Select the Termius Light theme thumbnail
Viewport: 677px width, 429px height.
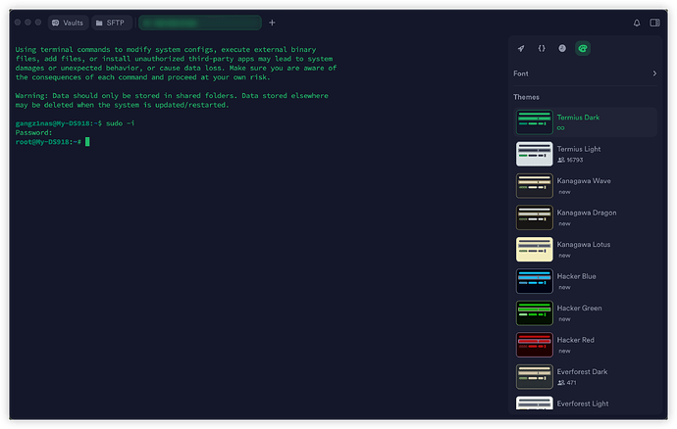point(534,154)
